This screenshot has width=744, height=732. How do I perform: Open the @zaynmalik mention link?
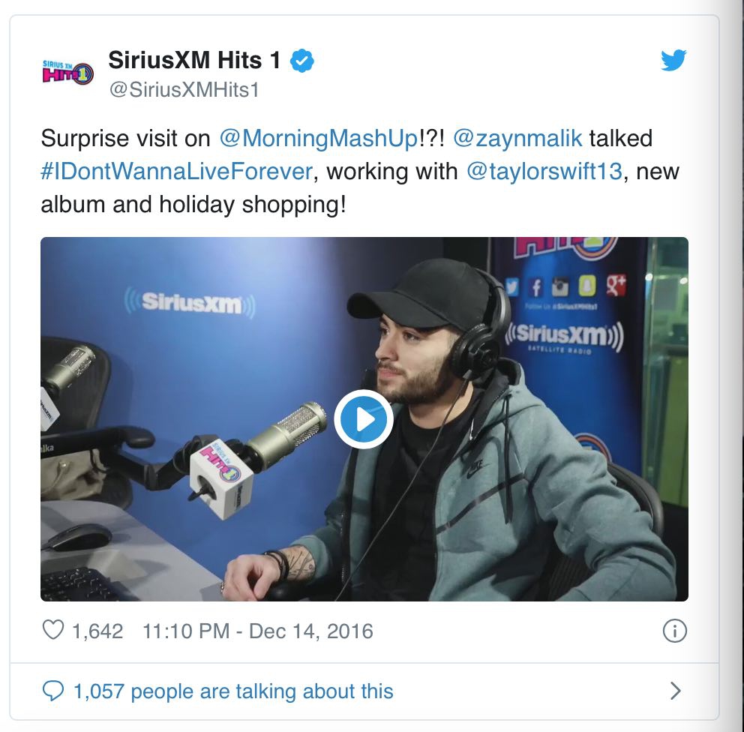517,139
